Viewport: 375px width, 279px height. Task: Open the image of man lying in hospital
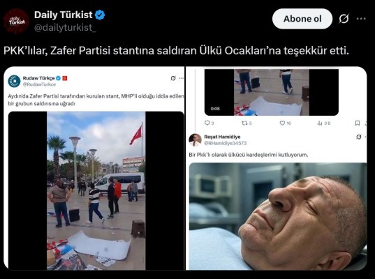278,216
